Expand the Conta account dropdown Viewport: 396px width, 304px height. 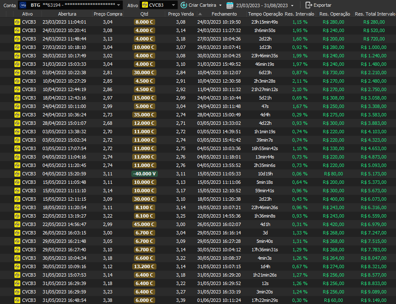pyautogui.click(x=119, y=5)
